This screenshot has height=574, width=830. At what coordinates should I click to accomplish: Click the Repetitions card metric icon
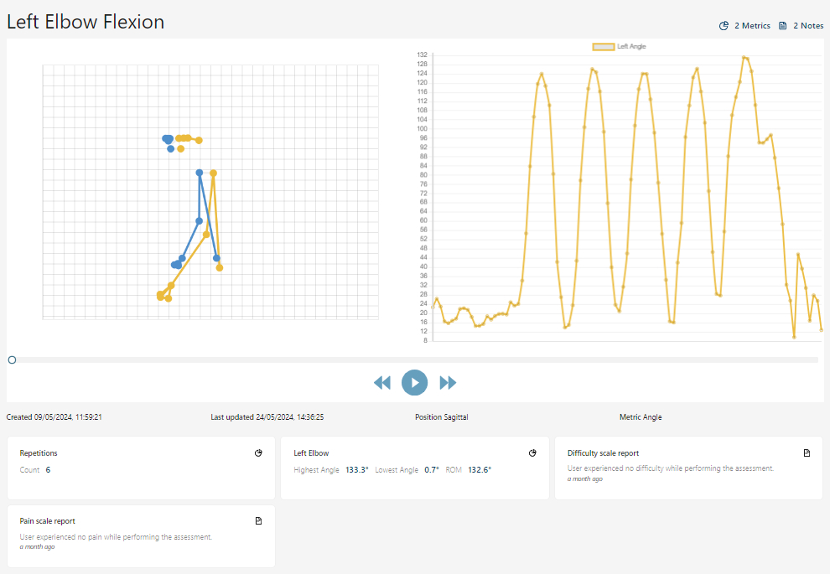(x=258, y=452)
